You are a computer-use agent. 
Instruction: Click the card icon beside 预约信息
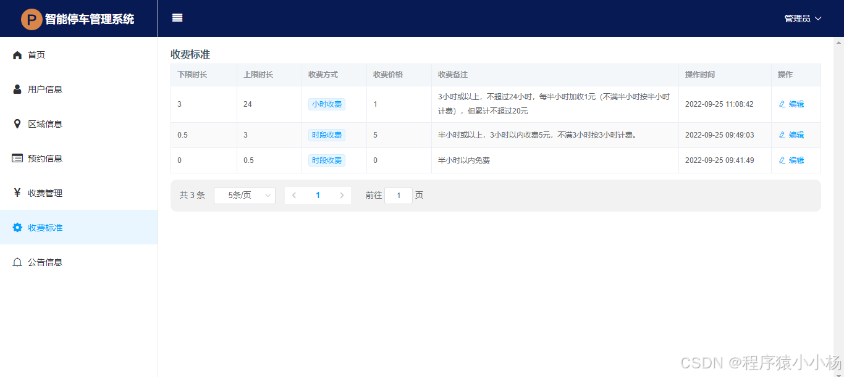pyautogui.click(x=17, y=159)
